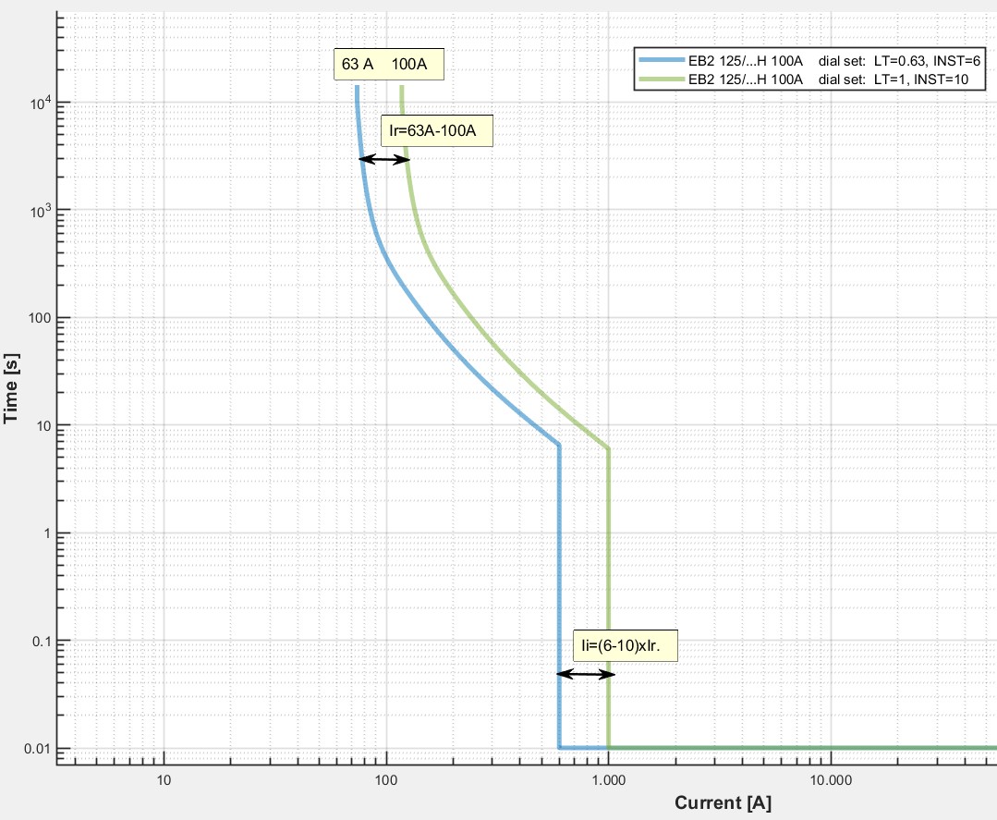
Task: Click the blue curve's knee point near 600 A
Action: [x=559, y=446]
